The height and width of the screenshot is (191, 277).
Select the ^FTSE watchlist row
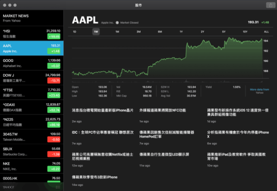pyautogui.click(x=32, y=93)
